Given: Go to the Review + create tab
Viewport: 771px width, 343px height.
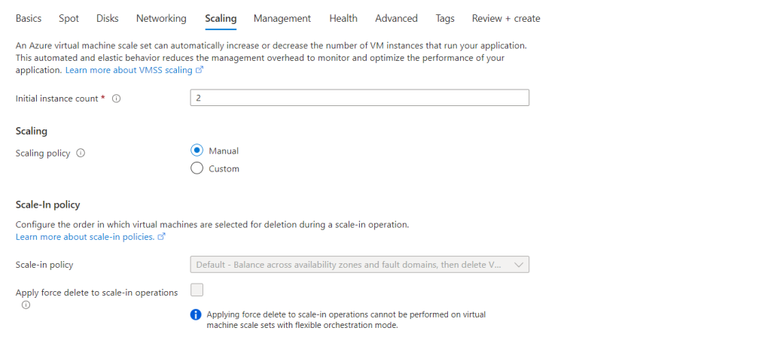Looking at the screenshot, I should [x=506, y=18].
